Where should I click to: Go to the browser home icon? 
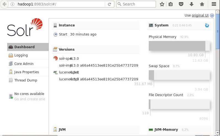click(202, 4)
